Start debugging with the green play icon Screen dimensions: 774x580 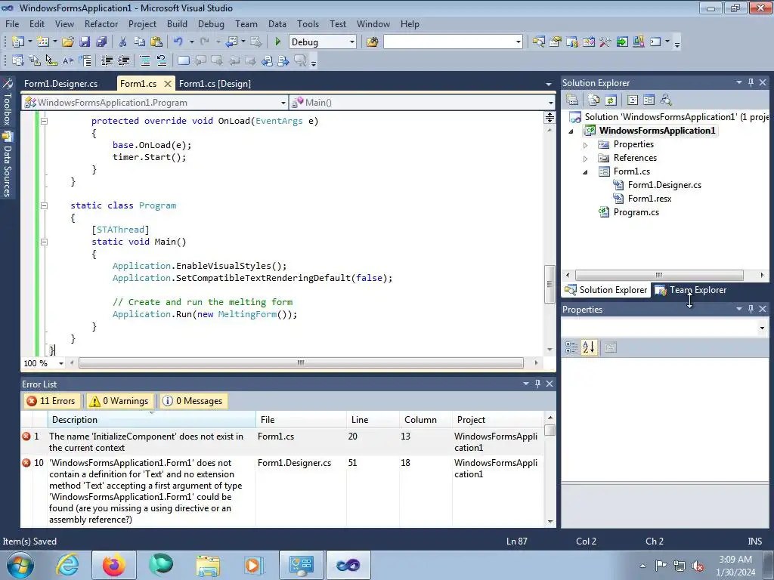click(x=277, y=42)
